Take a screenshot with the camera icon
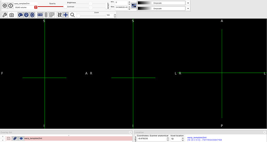The width and height of the screenshot is (267, 142). [x=11, y=15]
